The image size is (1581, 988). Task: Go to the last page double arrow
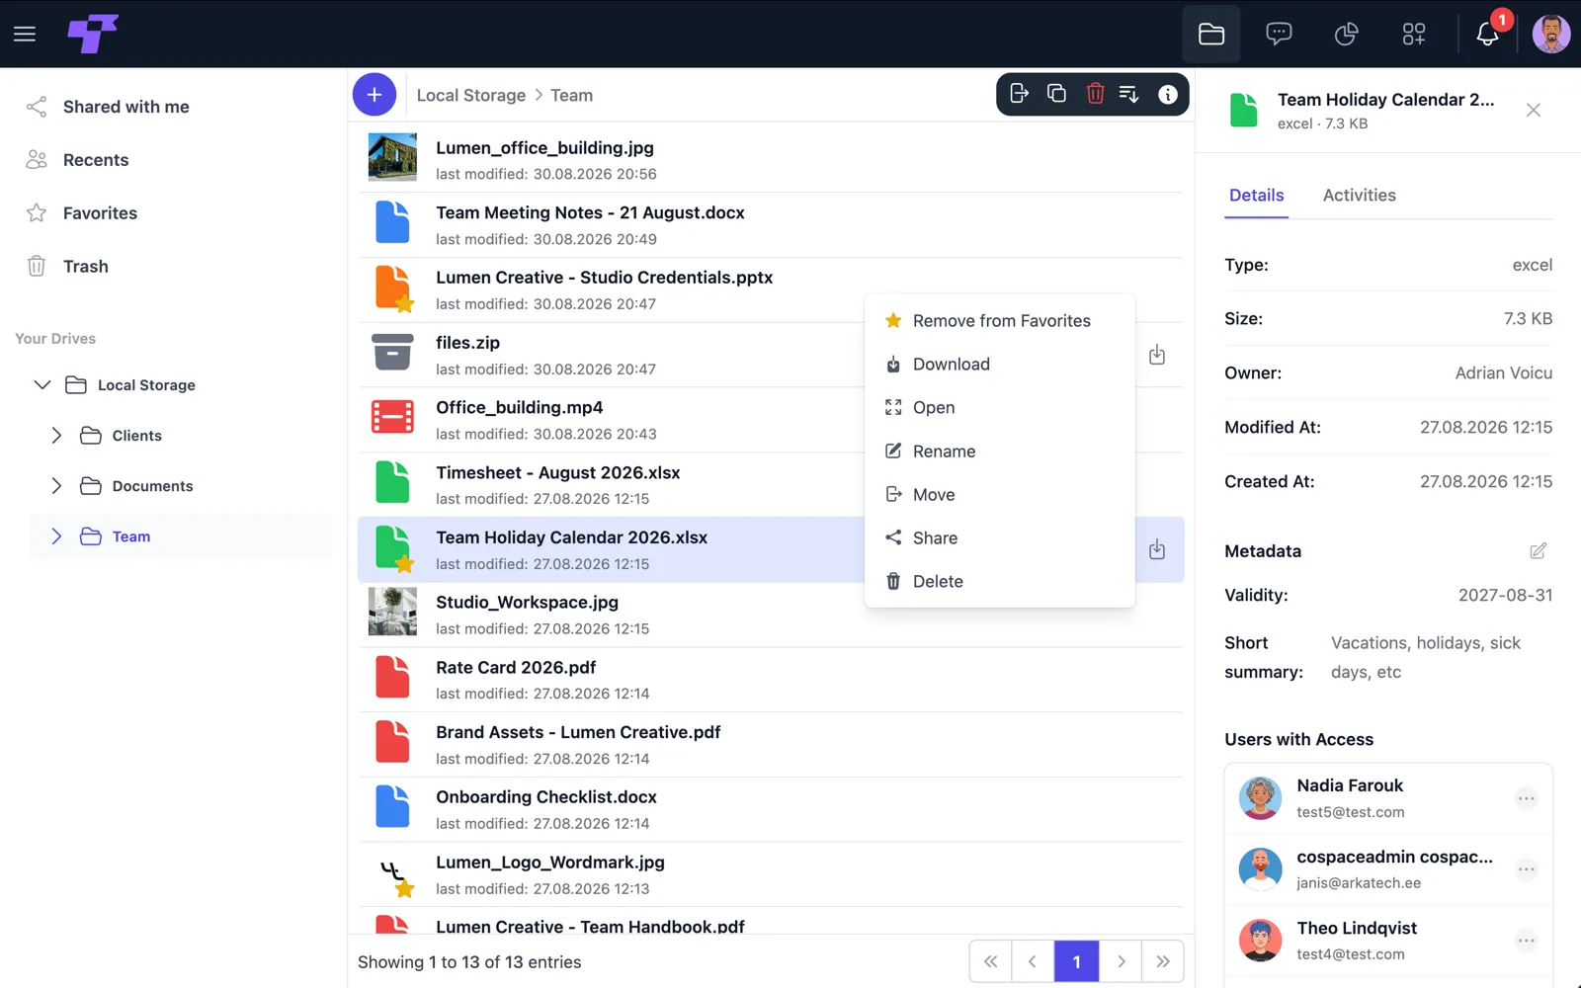(1163, 961)
